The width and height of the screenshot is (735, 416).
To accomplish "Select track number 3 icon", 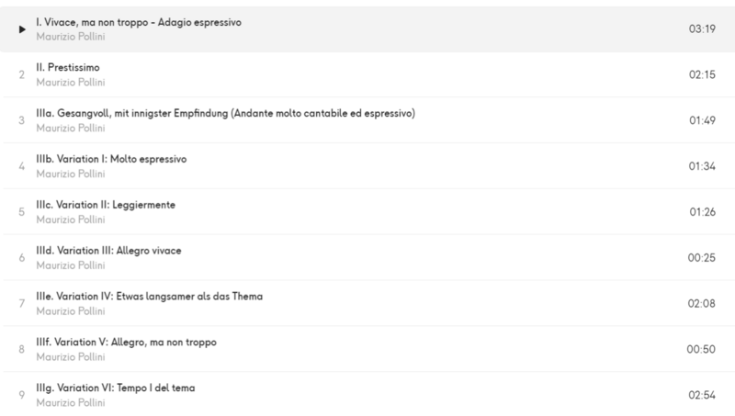I will [21, 120].
